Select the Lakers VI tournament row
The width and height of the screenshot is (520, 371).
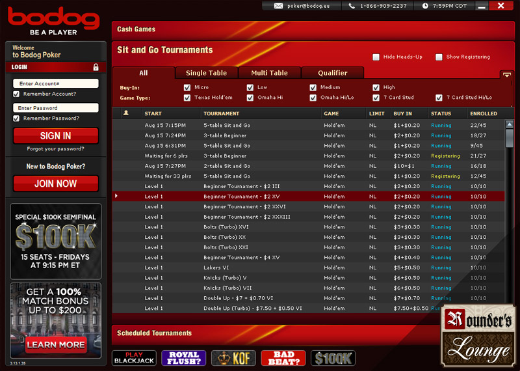click(308, 268)
